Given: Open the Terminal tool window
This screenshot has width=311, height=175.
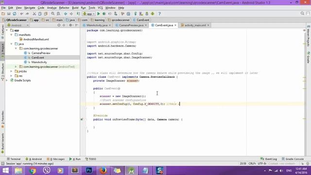Looking at the screenshot, I should coord(14,159).
